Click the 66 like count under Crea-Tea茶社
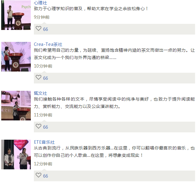Viewport: 196px width, 184px height. click(x=45, y=78)
